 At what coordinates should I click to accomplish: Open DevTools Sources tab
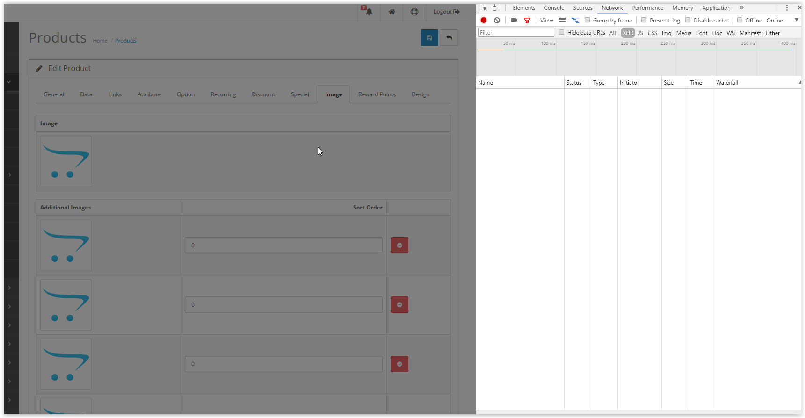point(583,8)
